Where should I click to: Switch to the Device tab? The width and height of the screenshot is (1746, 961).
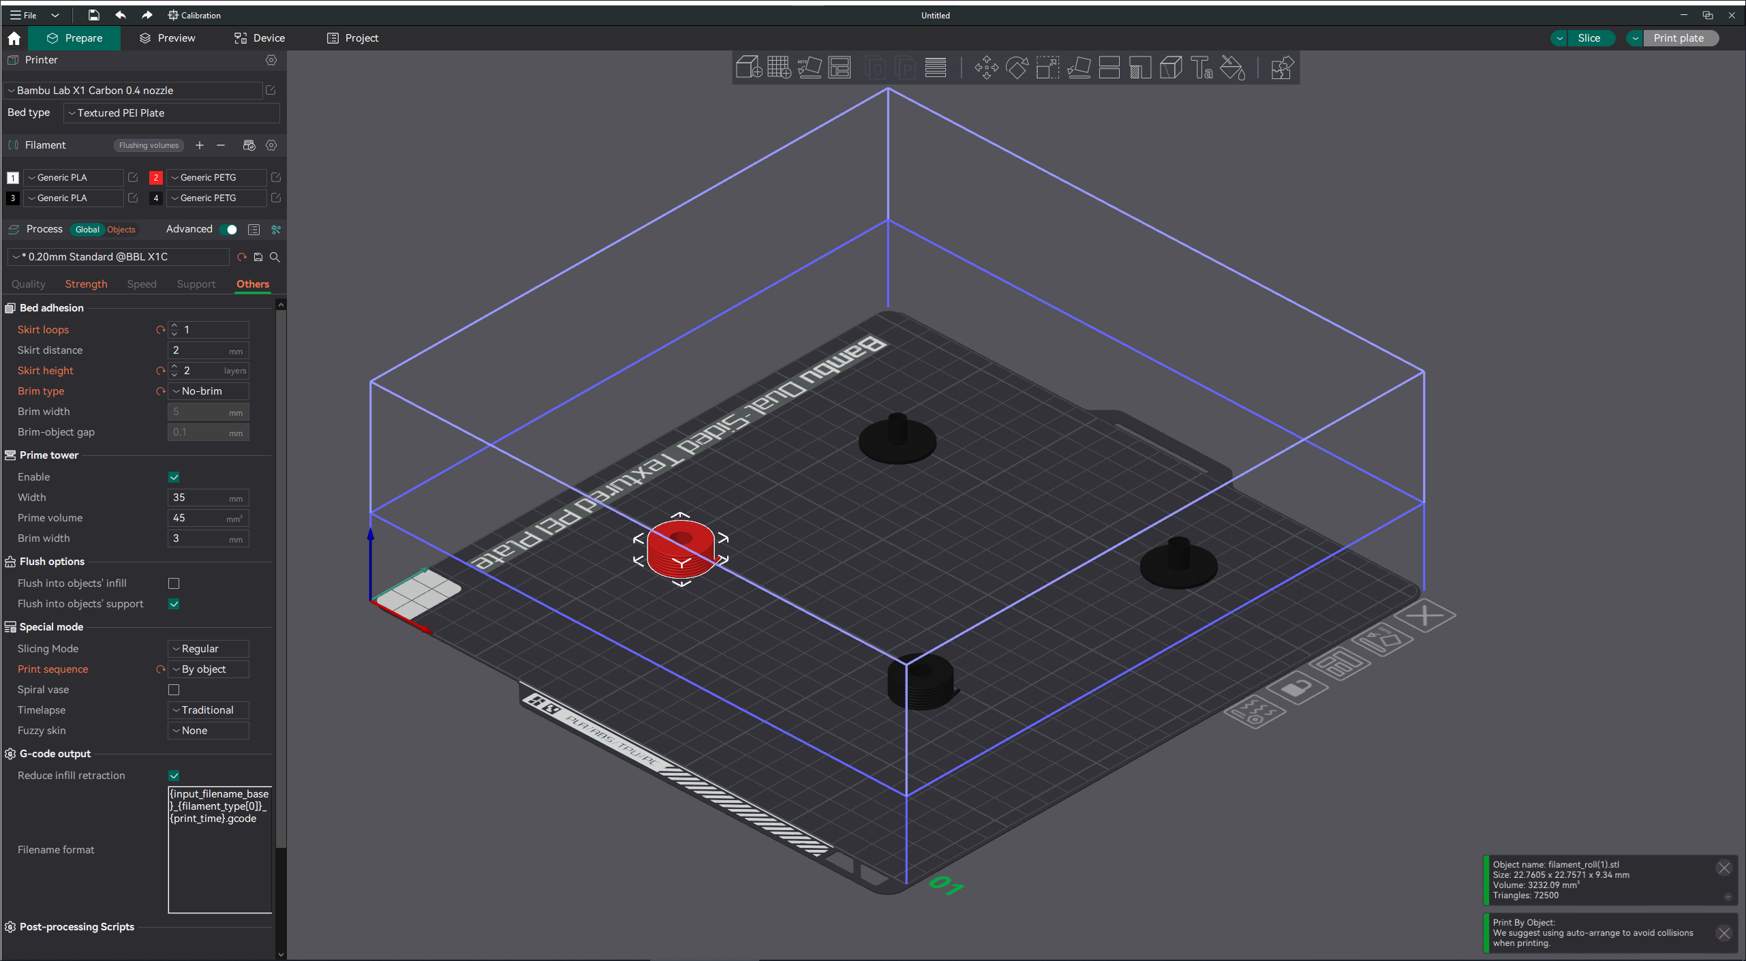pos(260,38)
